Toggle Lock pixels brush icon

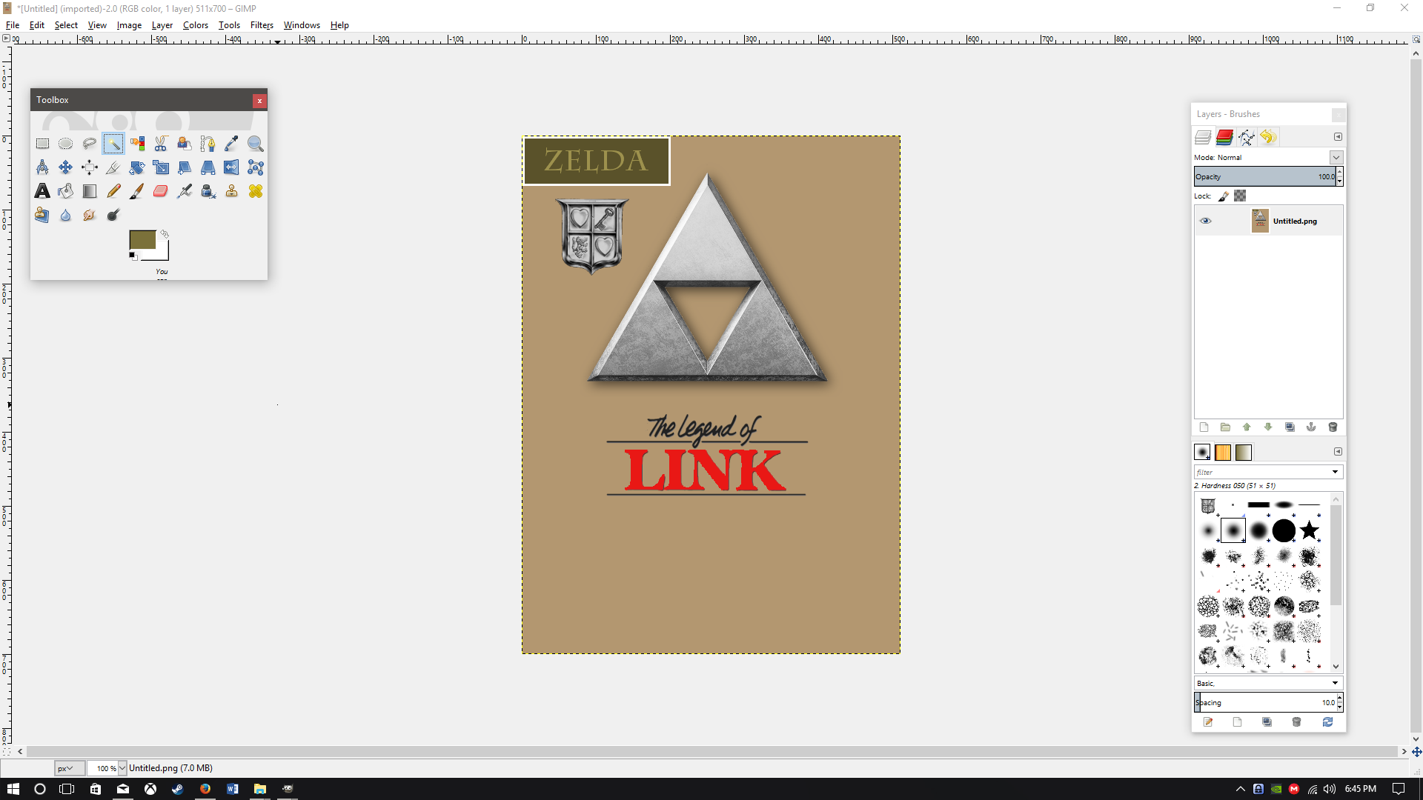point(1224,196)
